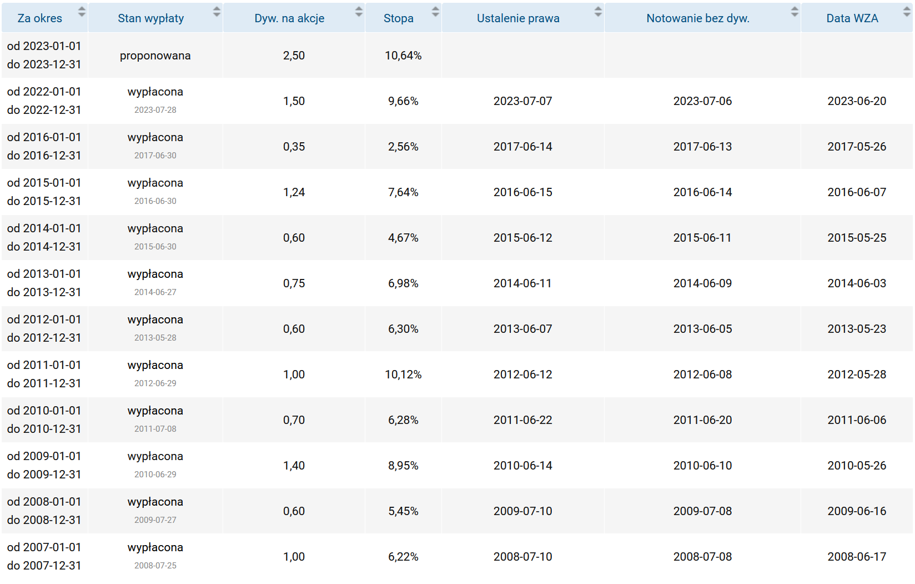Click sort arrows icon next to Ustalenie prawa
This screenshot has height=584, width=915.
click(598, 12)
